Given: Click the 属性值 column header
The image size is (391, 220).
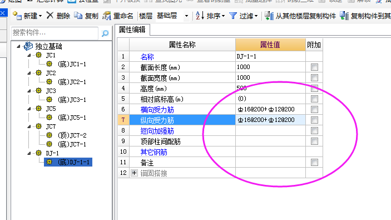Looking at the screenshot, I should point(270,45).
